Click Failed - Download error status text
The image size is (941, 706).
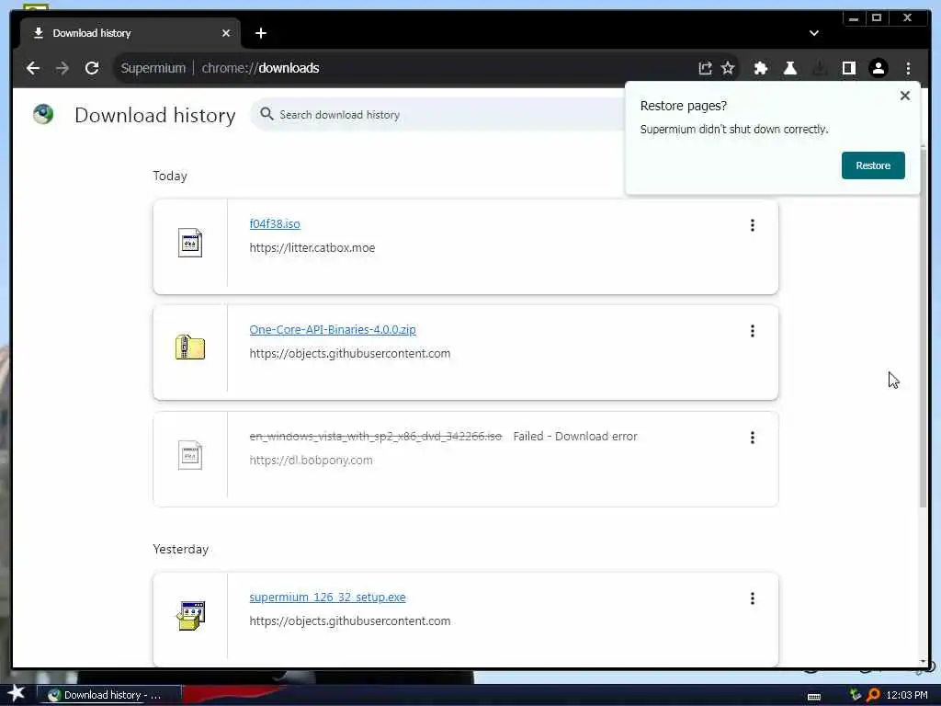[575, 437]
